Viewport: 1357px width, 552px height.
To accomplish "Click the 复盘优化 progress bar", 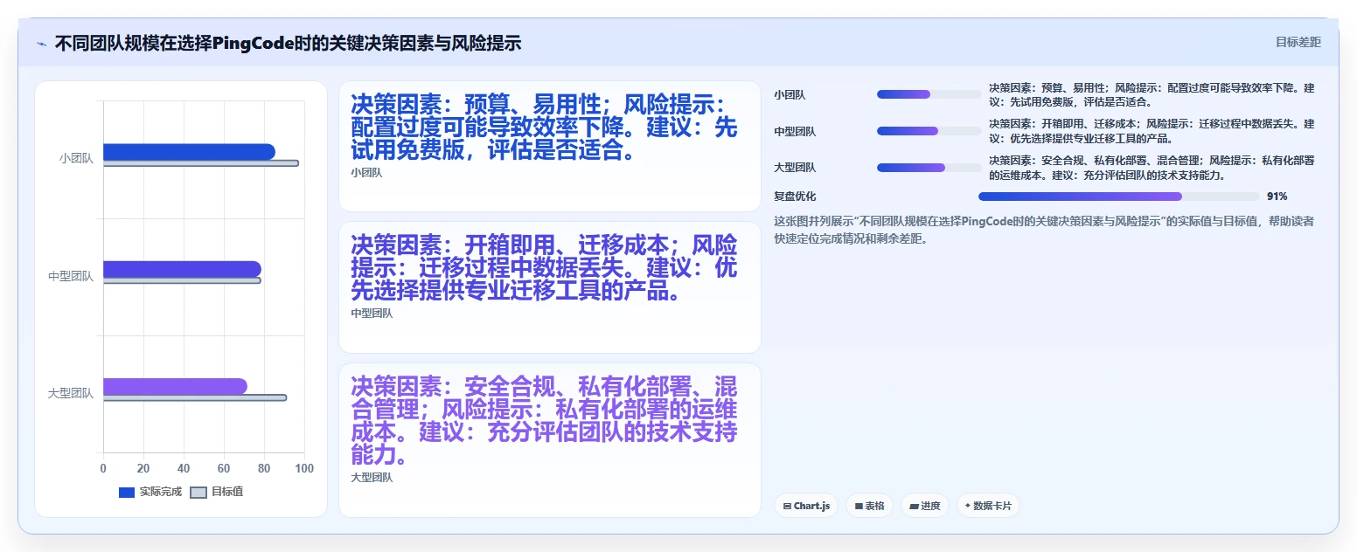I will click(1119, 197).
